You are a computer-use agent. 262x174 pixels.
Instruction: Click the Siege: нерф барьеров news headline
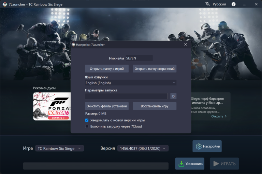click(x=207, y=101)
